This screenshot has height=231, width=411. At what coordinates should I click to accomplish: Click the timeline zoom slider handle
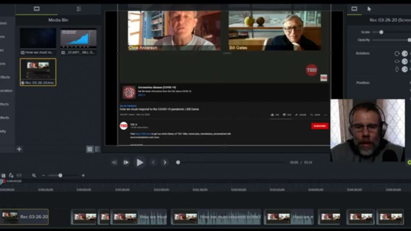60,175
